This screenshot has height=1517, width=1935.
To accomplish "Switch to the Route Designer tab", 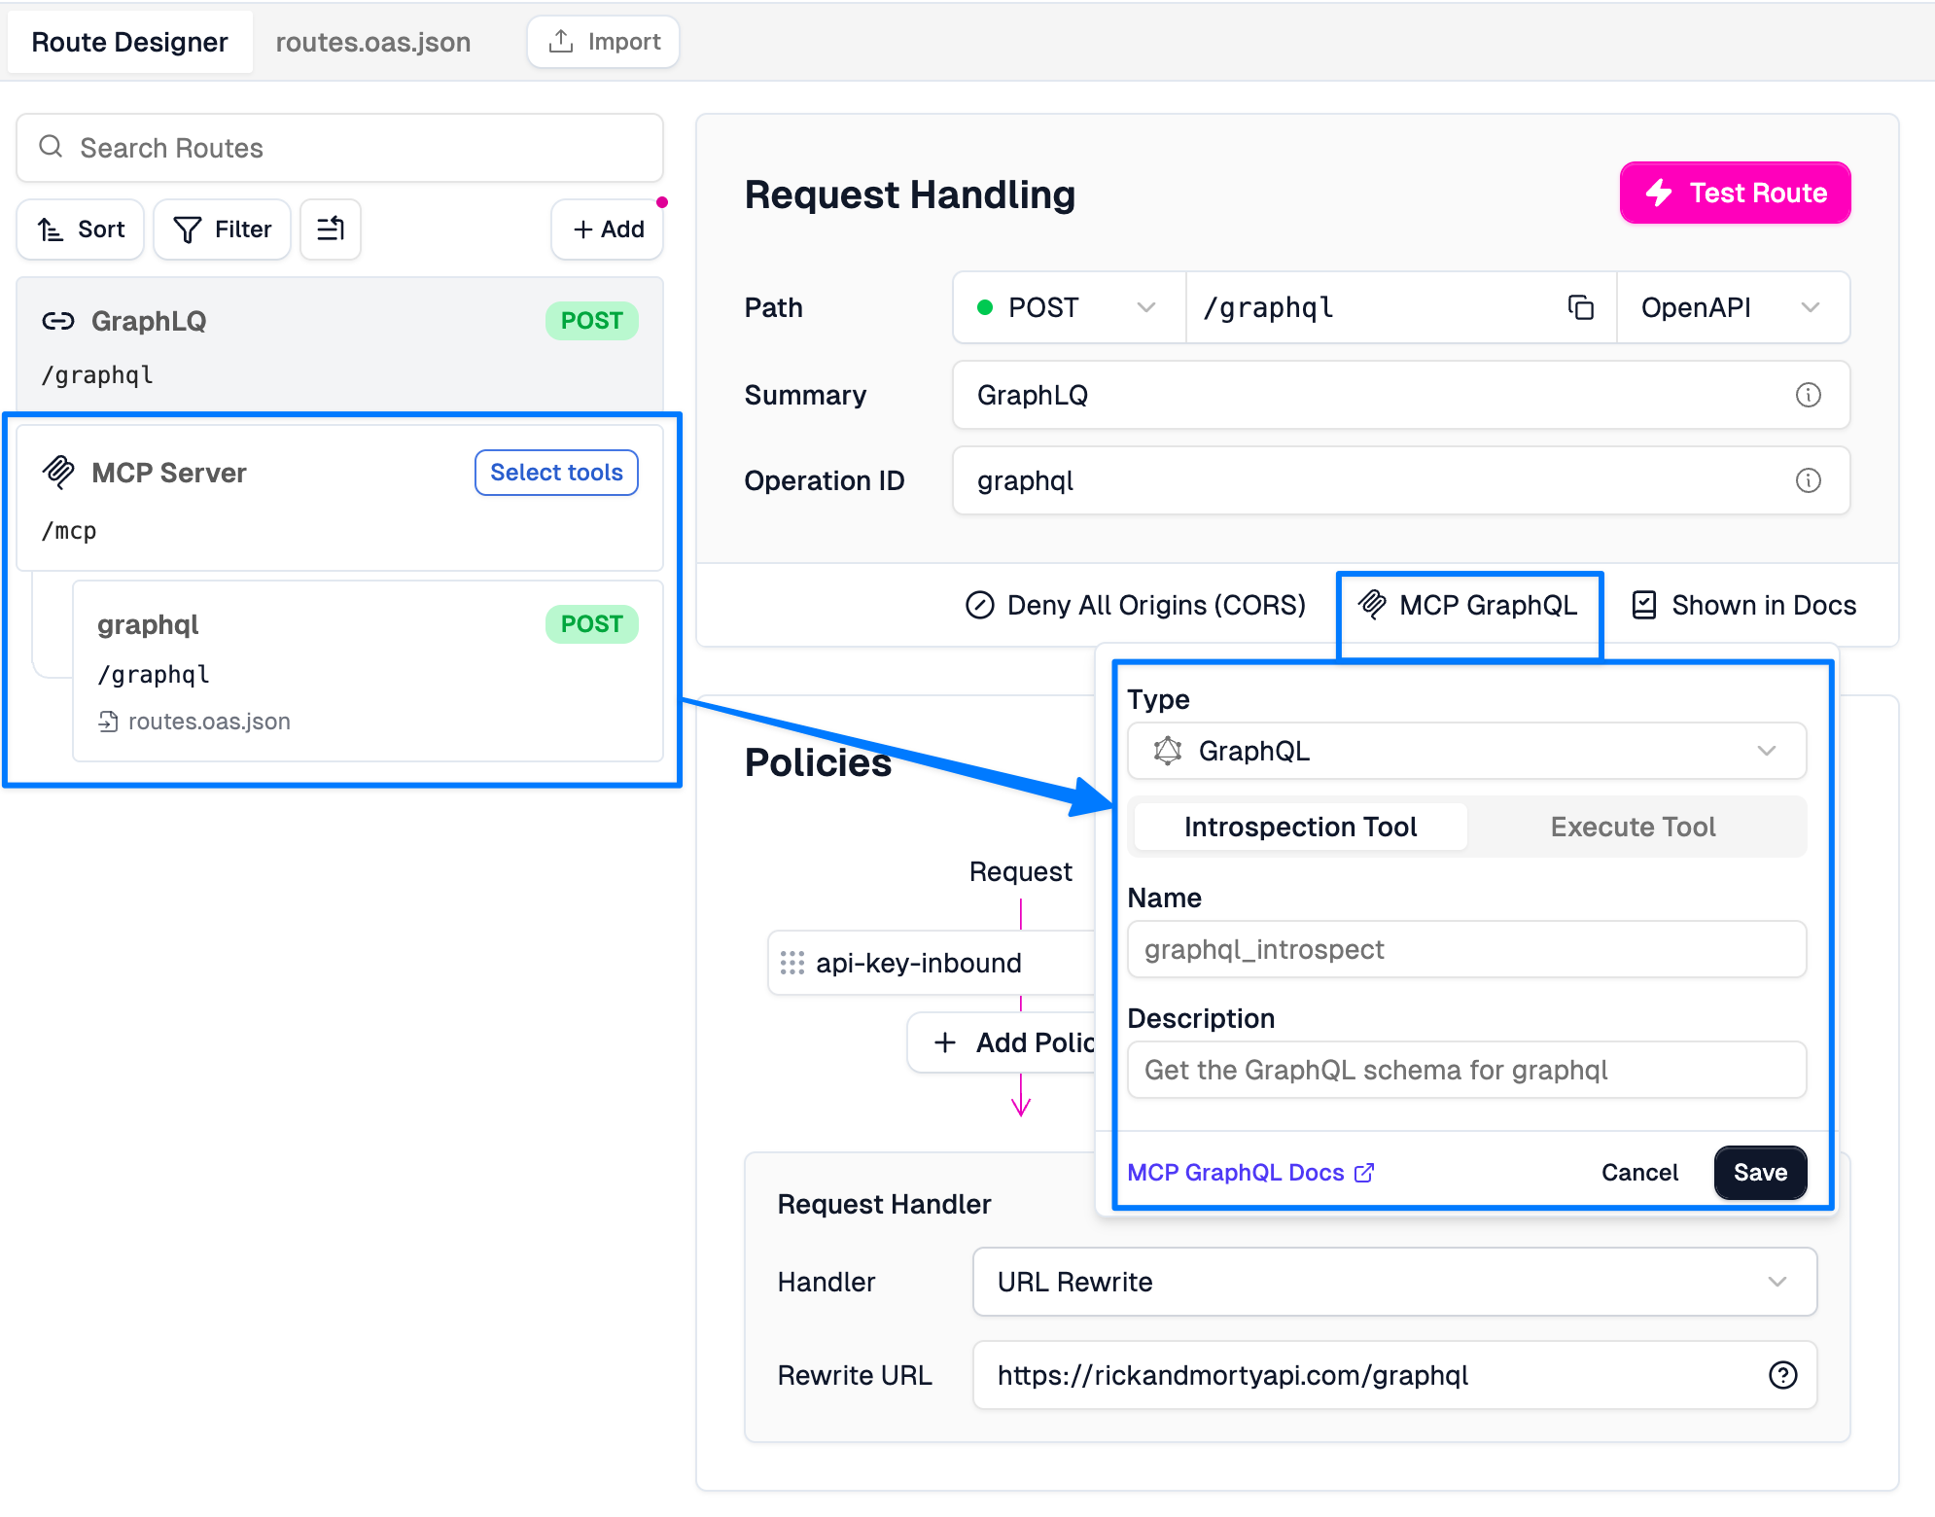I will (129, 42).
